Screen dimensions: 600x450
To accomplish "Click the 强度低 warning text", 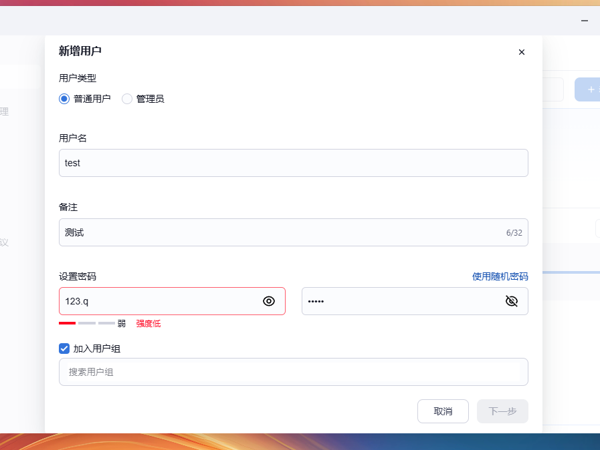I will 148,324.
